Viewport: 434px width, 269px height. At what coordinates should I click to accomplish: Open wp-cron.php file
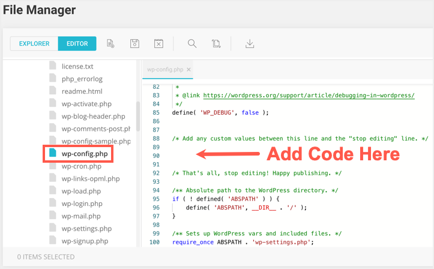point(82,166)
